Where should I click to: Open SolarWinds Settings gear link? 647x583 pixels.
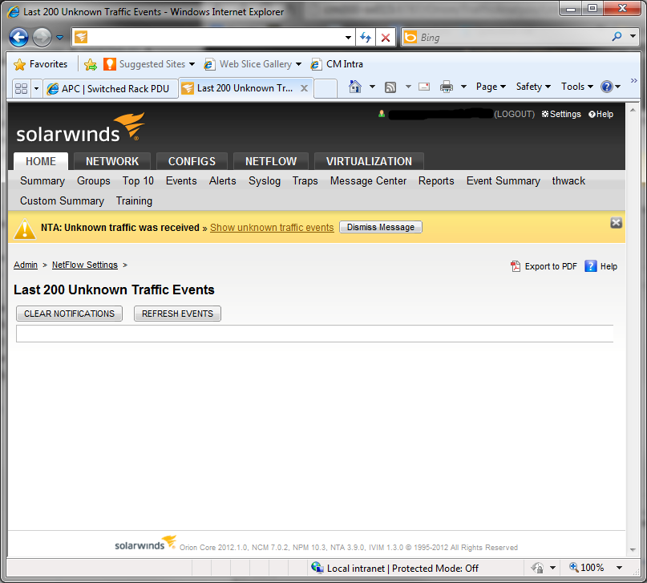point(561,115)
